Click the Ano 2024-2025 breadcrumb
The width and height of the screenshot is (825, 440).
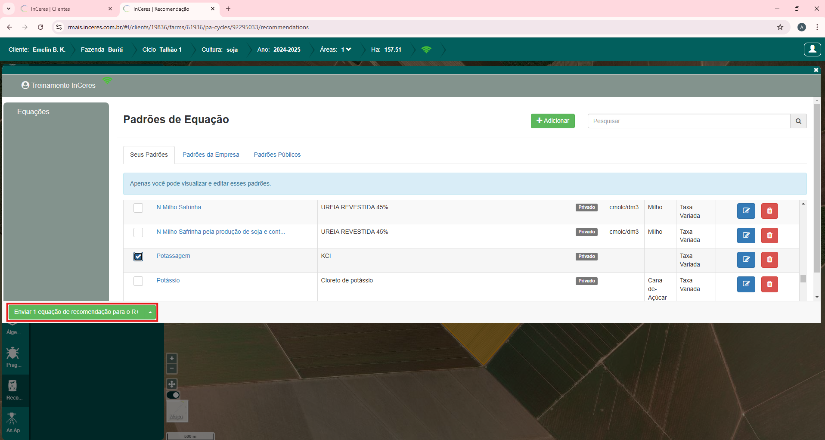coord(279,50)
